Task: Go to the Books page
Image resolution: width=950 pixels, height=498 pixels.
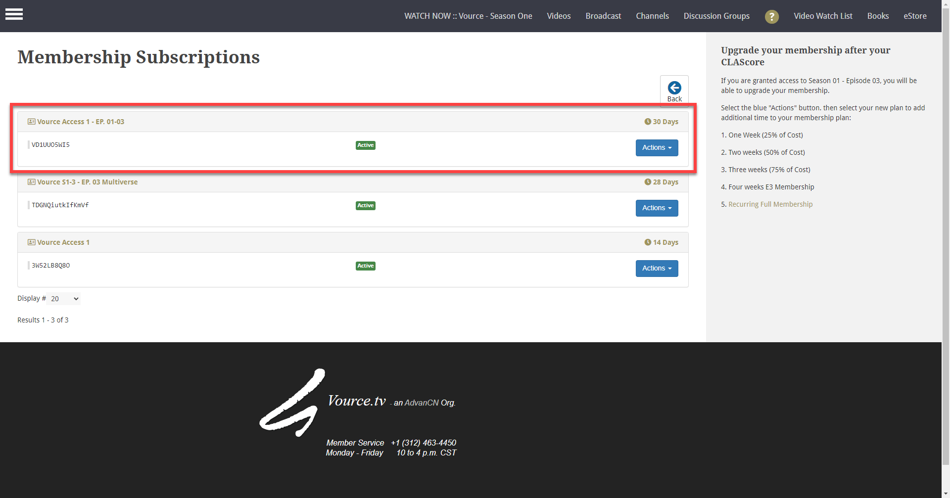Action: [x=878, y=16]
